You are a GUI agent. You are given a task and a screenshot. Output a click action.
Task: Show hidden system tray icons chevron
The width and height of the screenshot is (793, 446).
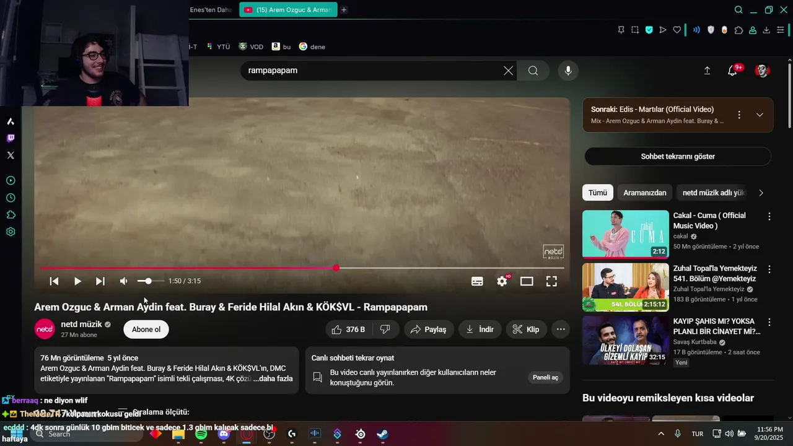coord(661,434)
